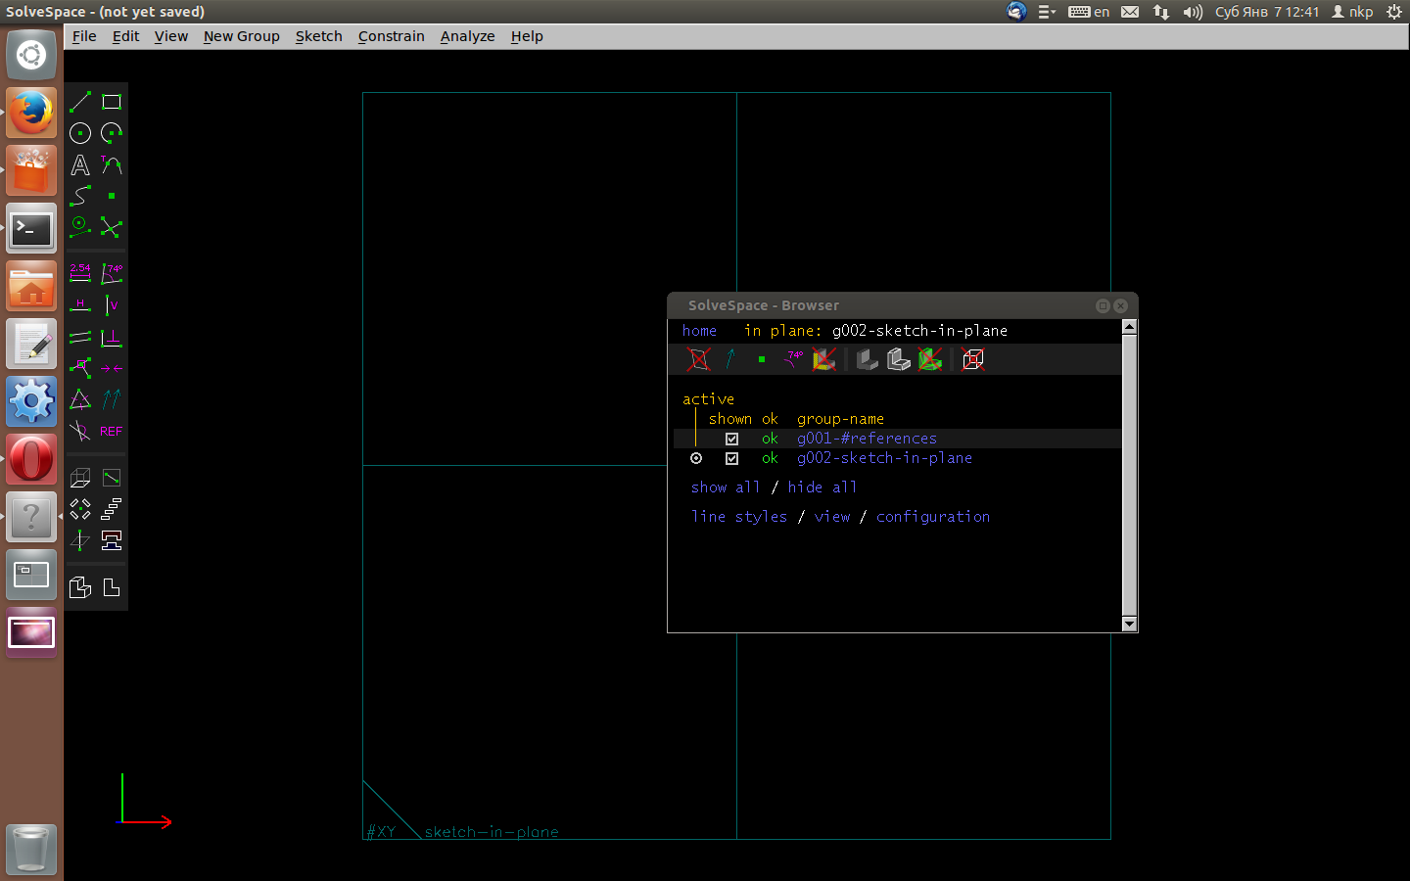Toggle points visibility (green dot) in Browser
This screenshot has height=881, width=1410.
coord(762,359)
